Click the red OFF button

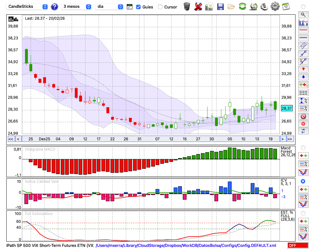[298, 246]
